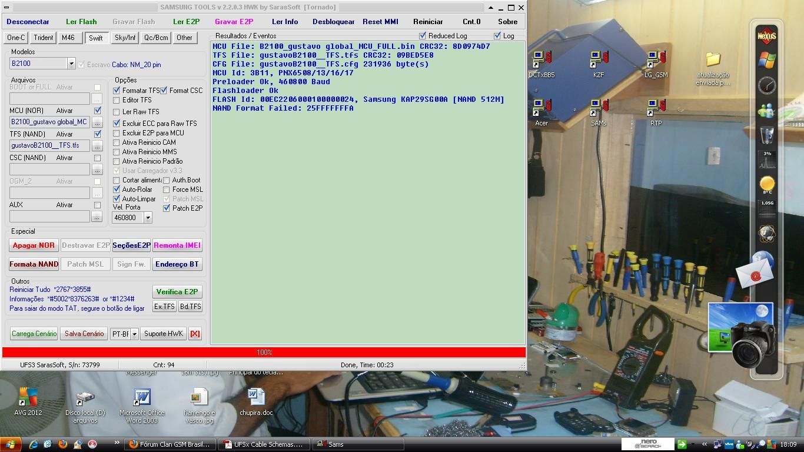Click the Verifica E2P button
Image resolution: width=804 pixels, height=452 pixels.
tap(177, 292)
